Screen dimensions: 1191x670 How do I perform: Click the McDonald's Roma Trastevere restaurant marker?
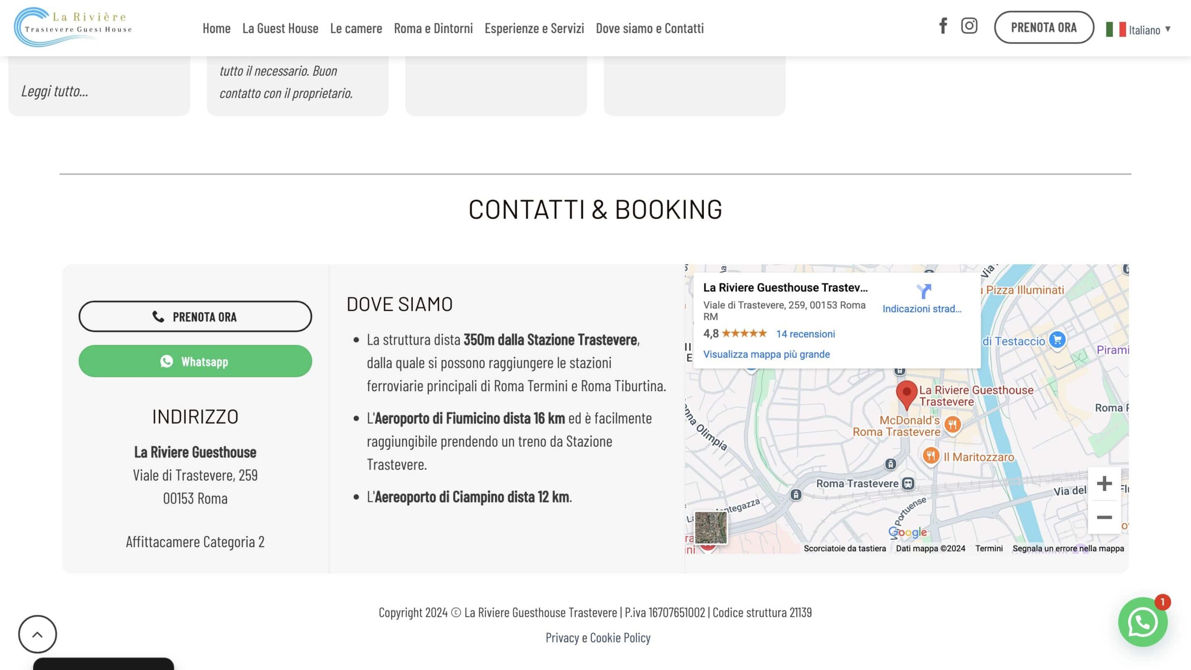[952, 424]
